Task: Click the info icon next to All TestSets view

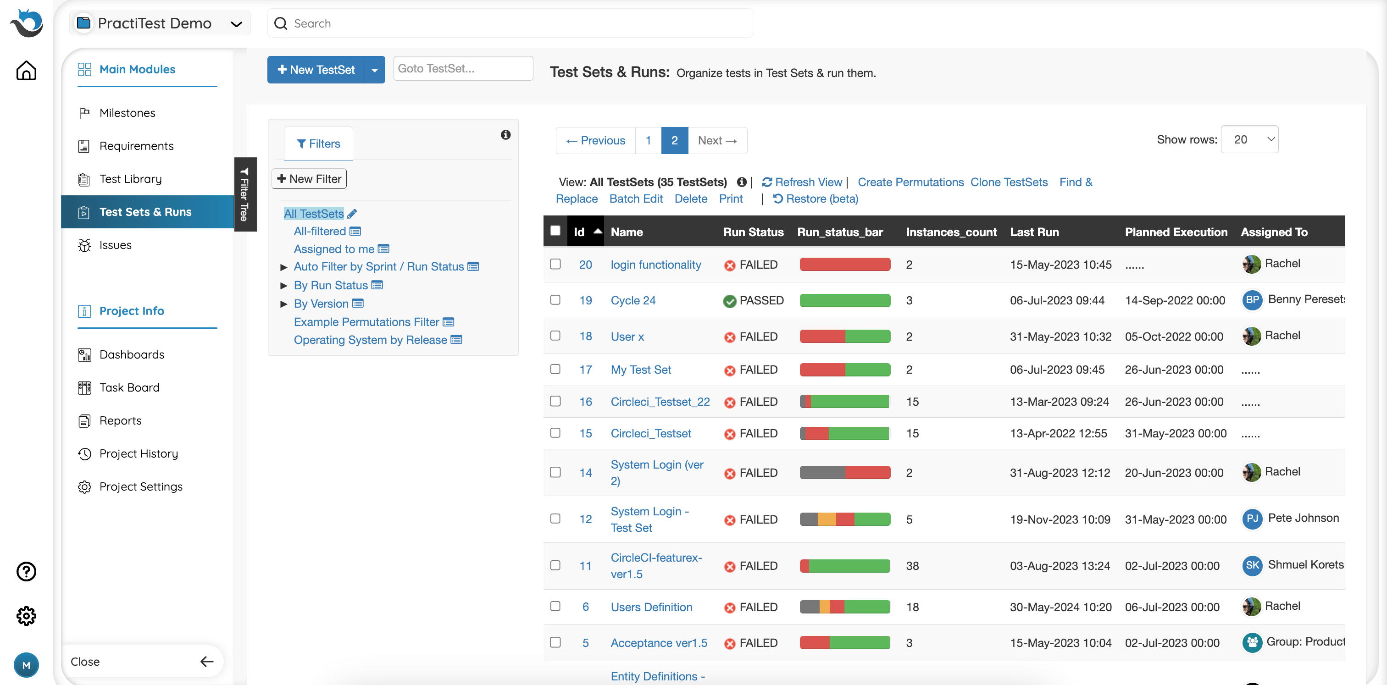Action: pos(741,182)
